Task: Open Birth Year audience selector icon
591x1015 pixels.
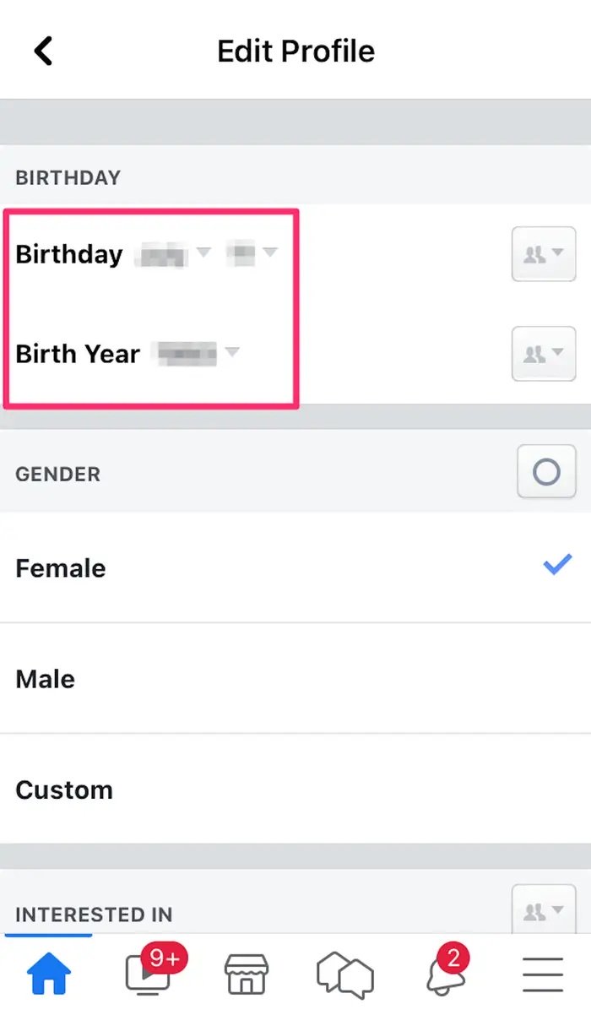Action: 544,354
